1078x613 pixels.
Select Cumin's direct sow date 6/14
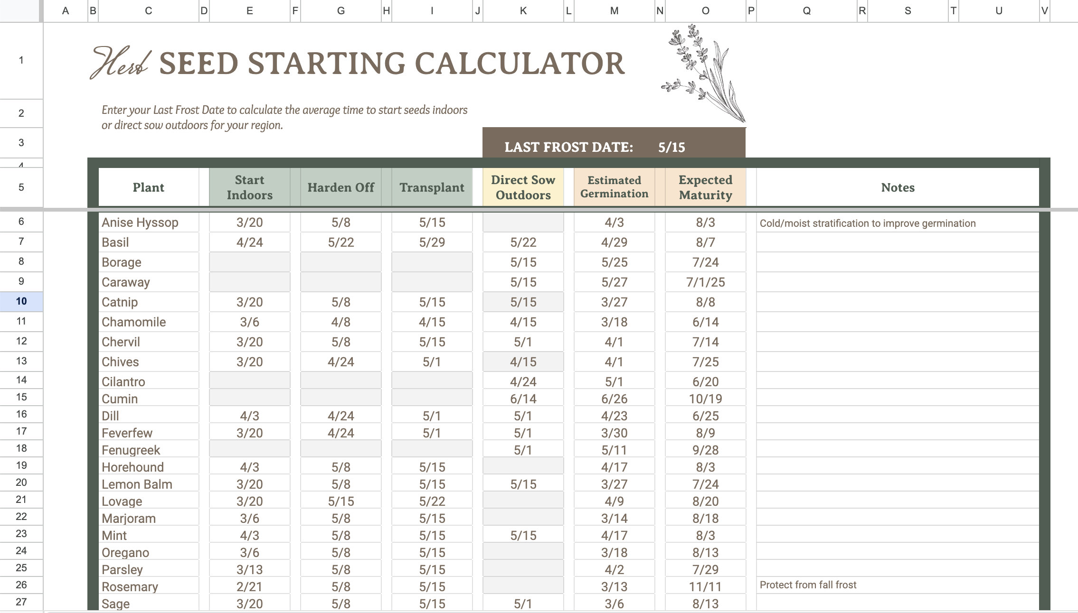523,399
